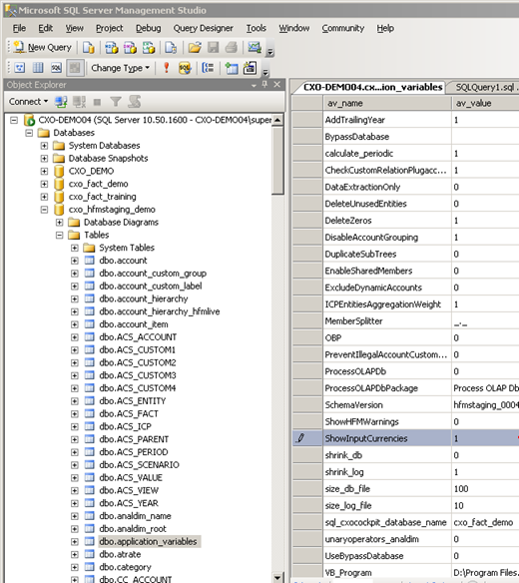Viewport: 519px width, 583px height.
Task: Click the Open File folder icon
Action: tap(195, 48)
